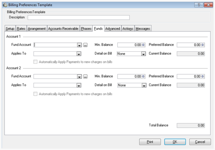Select the Phases tab

click(x=86, y=29)
